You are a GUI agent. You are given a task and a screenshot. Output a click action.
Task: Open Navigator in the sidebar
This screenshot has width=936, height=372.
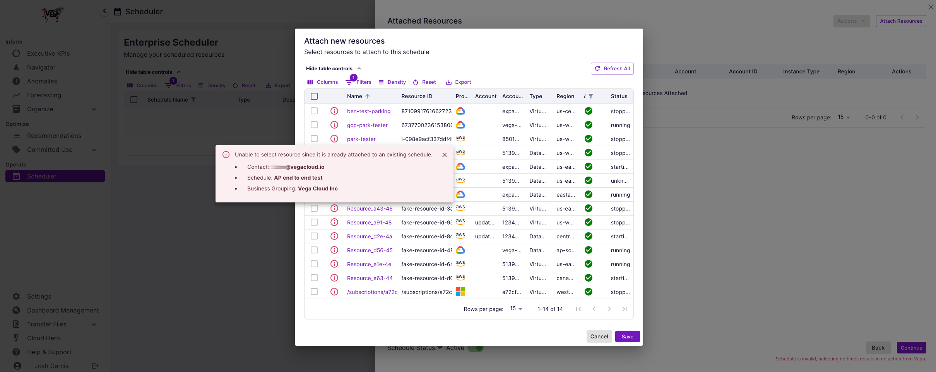pyautogui.click(x=41, y=67)
